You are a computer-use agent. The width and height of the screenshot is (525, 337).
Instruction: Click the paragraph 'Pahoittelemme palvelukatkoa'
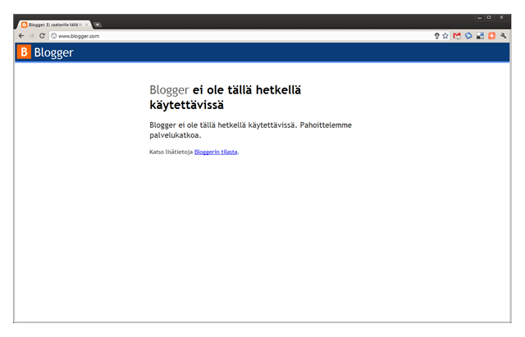pos(250,130)
